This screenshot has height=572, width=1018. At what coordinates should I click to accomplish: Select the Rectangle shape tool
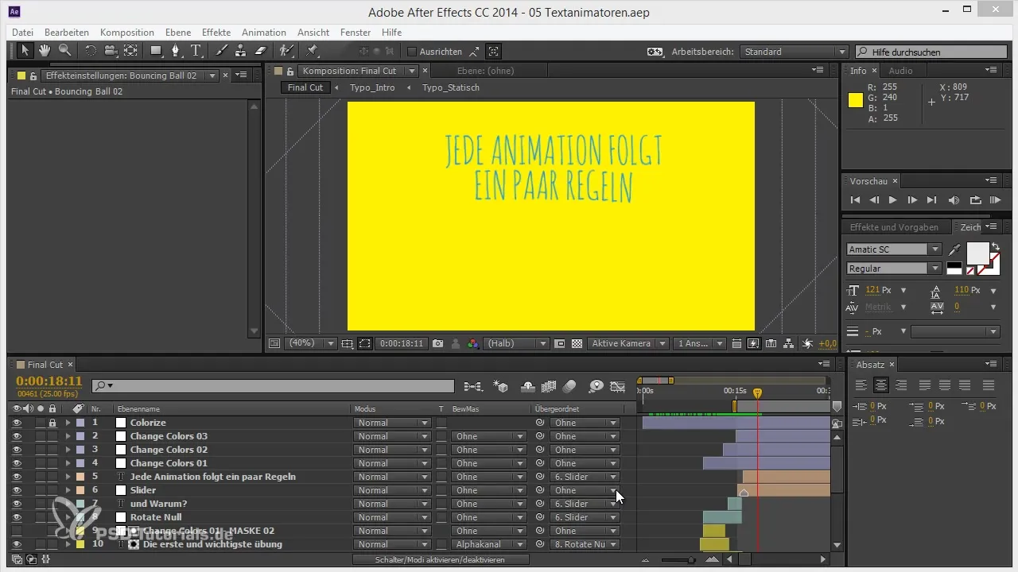(x=156, y=51)
